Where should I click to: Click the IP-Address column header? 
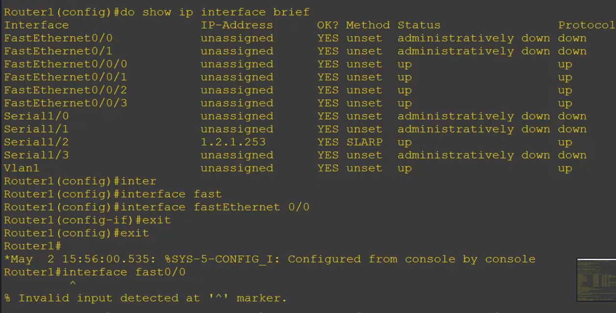tap(236, 25)
